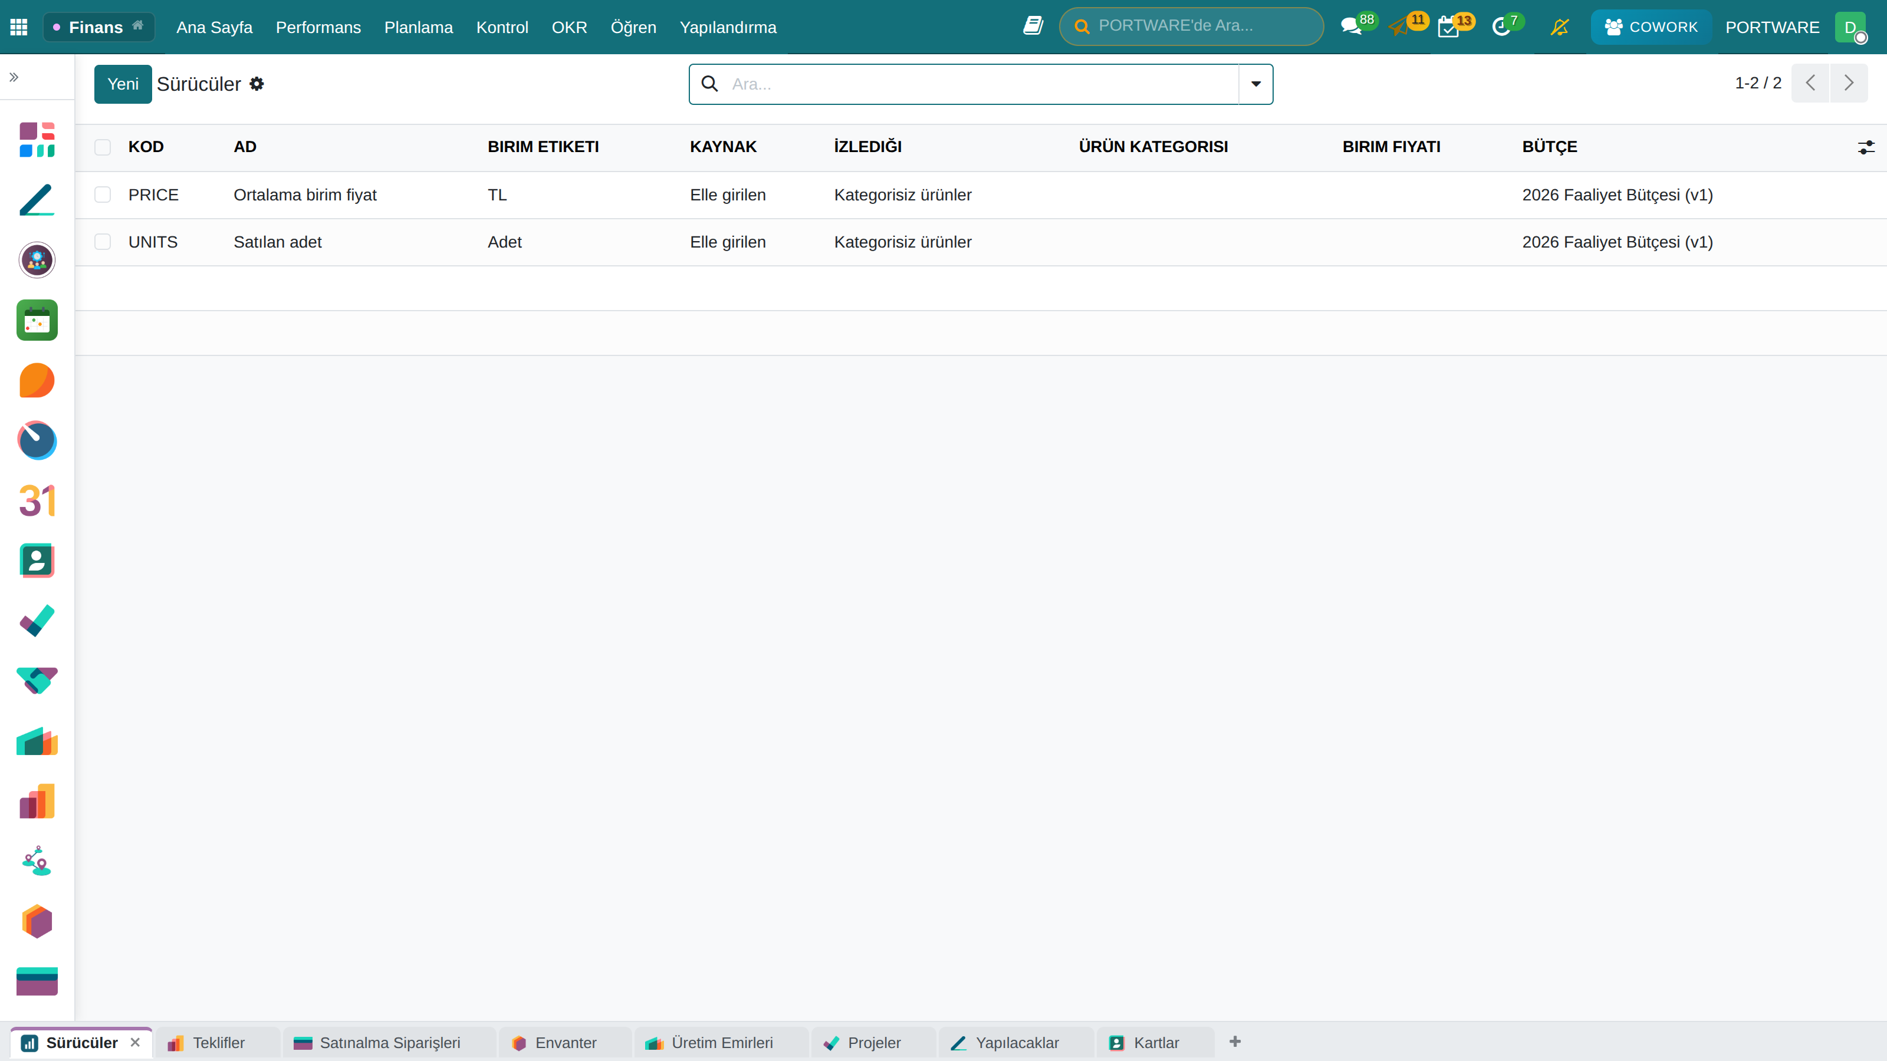The image size is (1887, 1061).
Task: Open the calendar 31 app in sidebar
Action: 37,501
